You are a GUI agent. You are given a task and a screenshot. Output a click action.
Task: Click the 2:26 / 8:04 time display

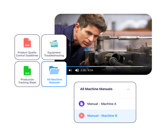(x=87, y=70)
